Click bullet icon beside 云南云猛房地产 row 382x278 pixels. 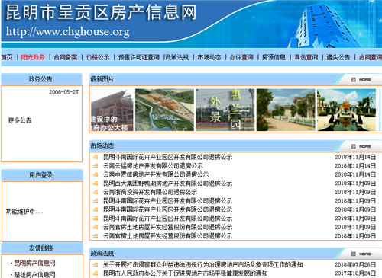click(95, 166)
